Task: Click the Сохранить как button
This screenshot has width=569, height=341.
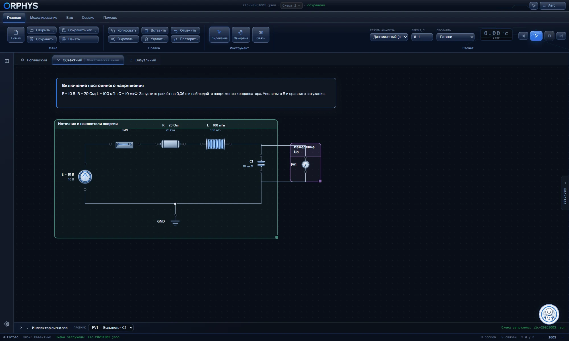Action: tap(79, 30)
